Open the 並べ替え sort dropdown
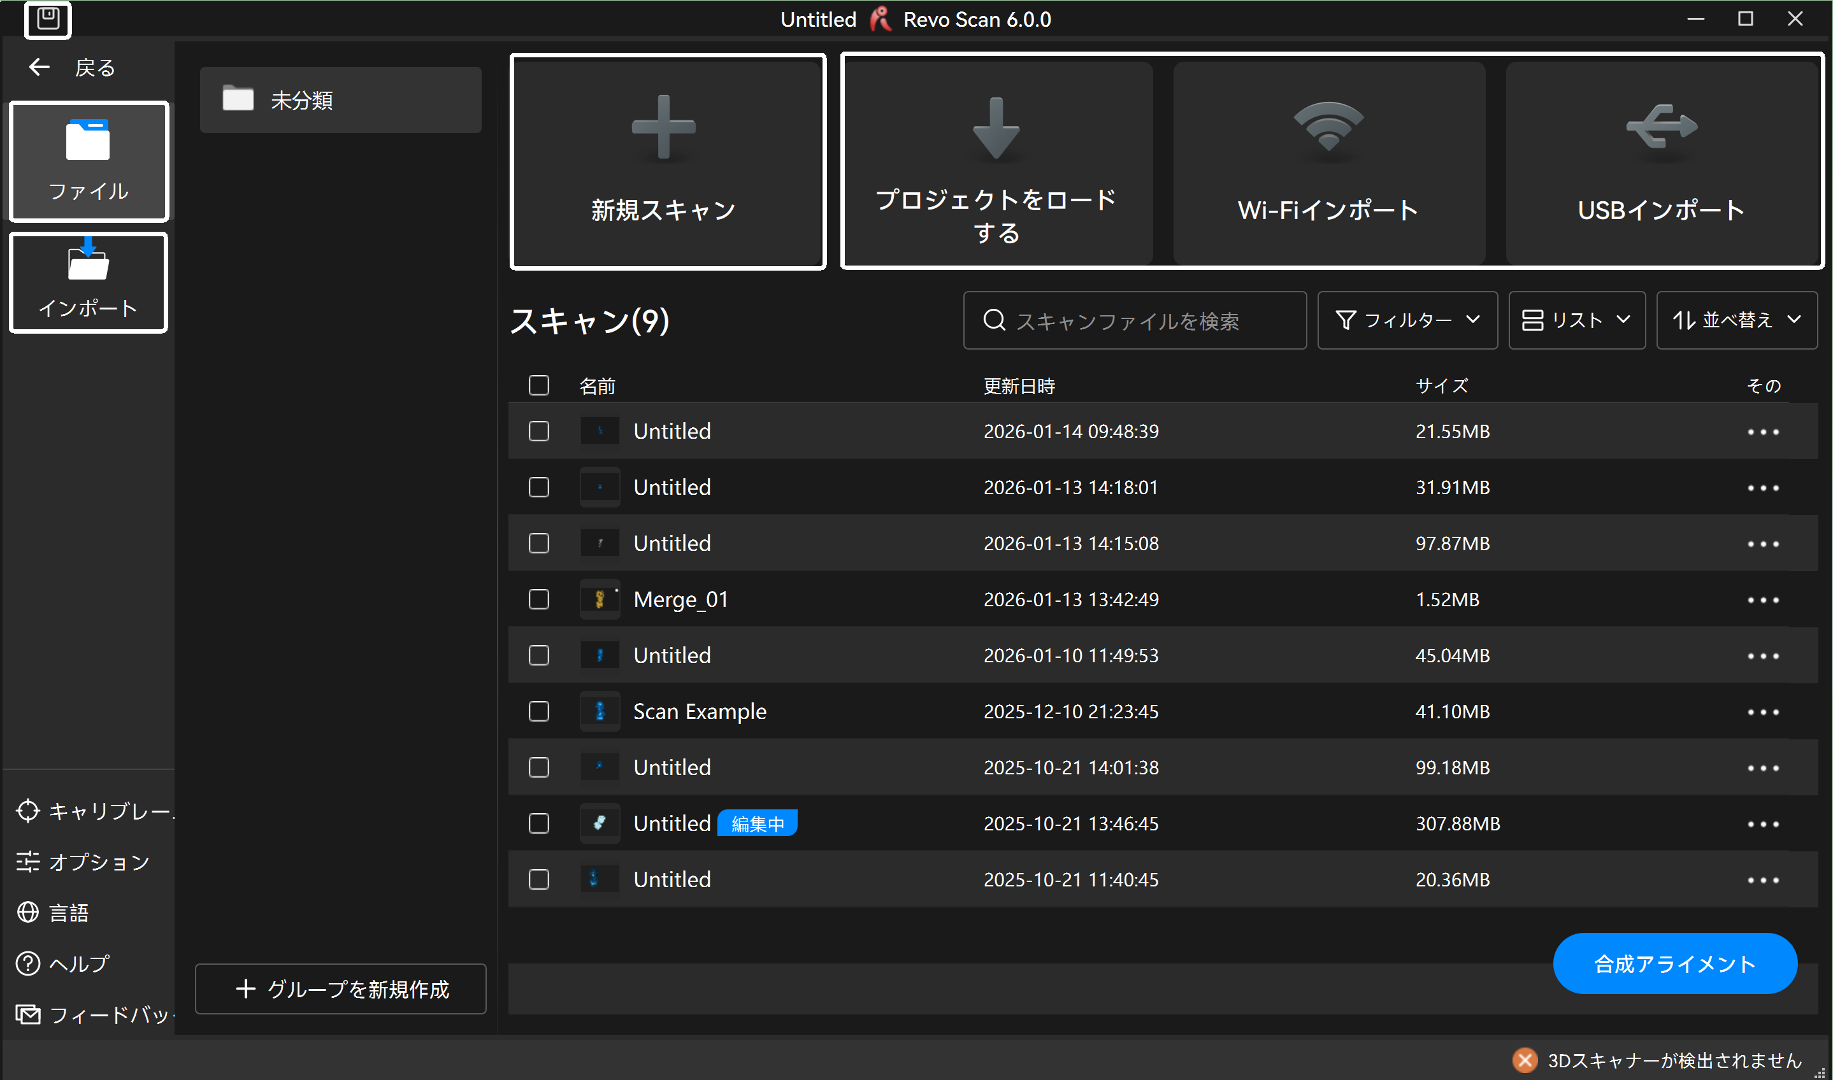This screenshot has width=1833, height=1080. click(1737, 320)
